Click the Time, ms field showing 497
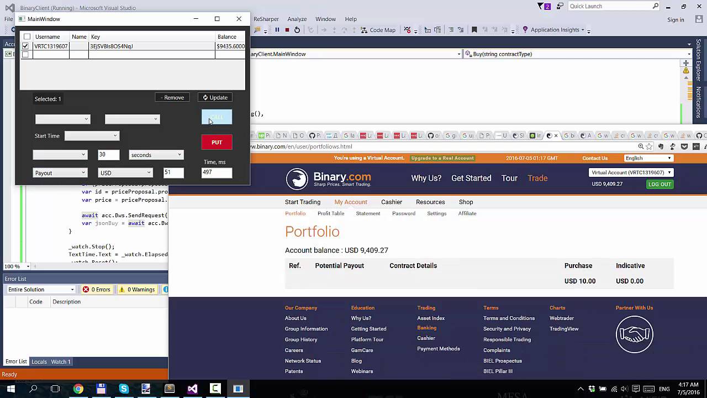 click(x=217, y=172)
